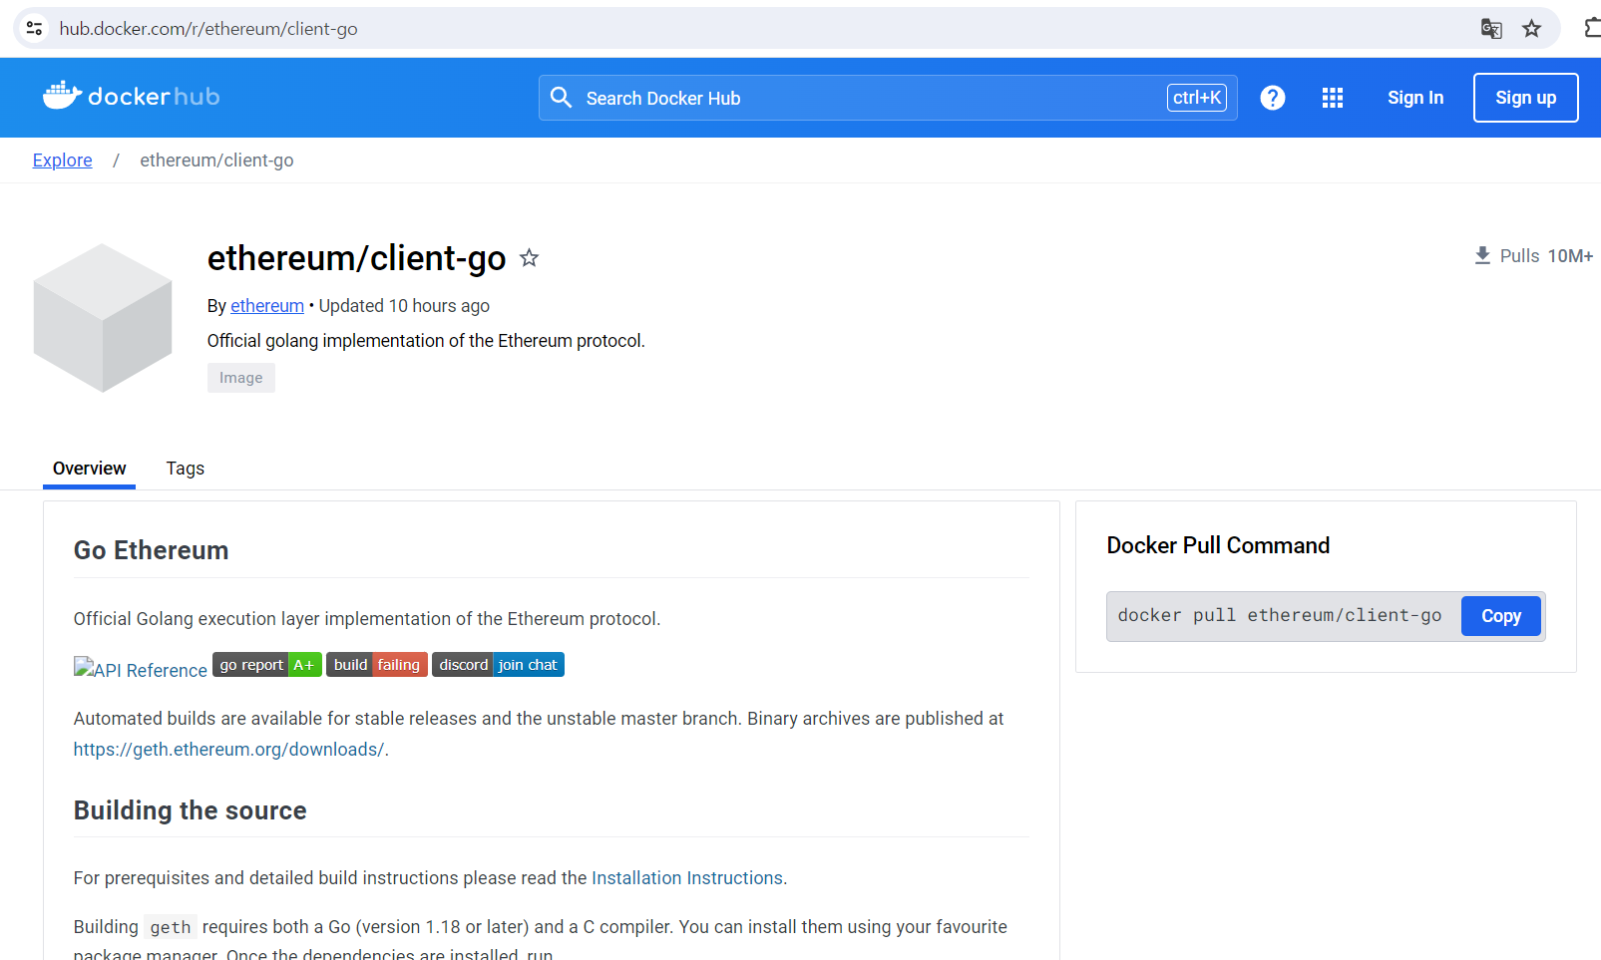
Task: Click the ethereum/client-go breadcrumb text
Action: pyautogui.click(x=216, y=160)
